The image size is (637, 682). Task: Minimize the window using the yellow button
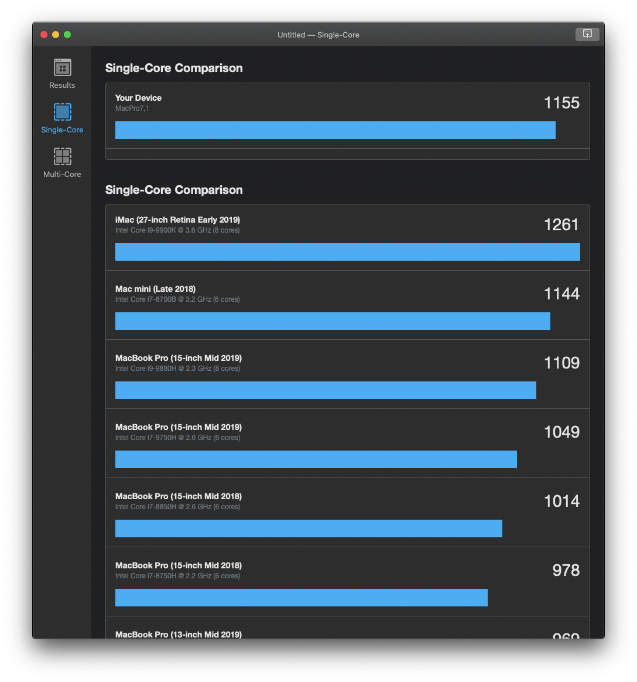[x=56, y=35]
